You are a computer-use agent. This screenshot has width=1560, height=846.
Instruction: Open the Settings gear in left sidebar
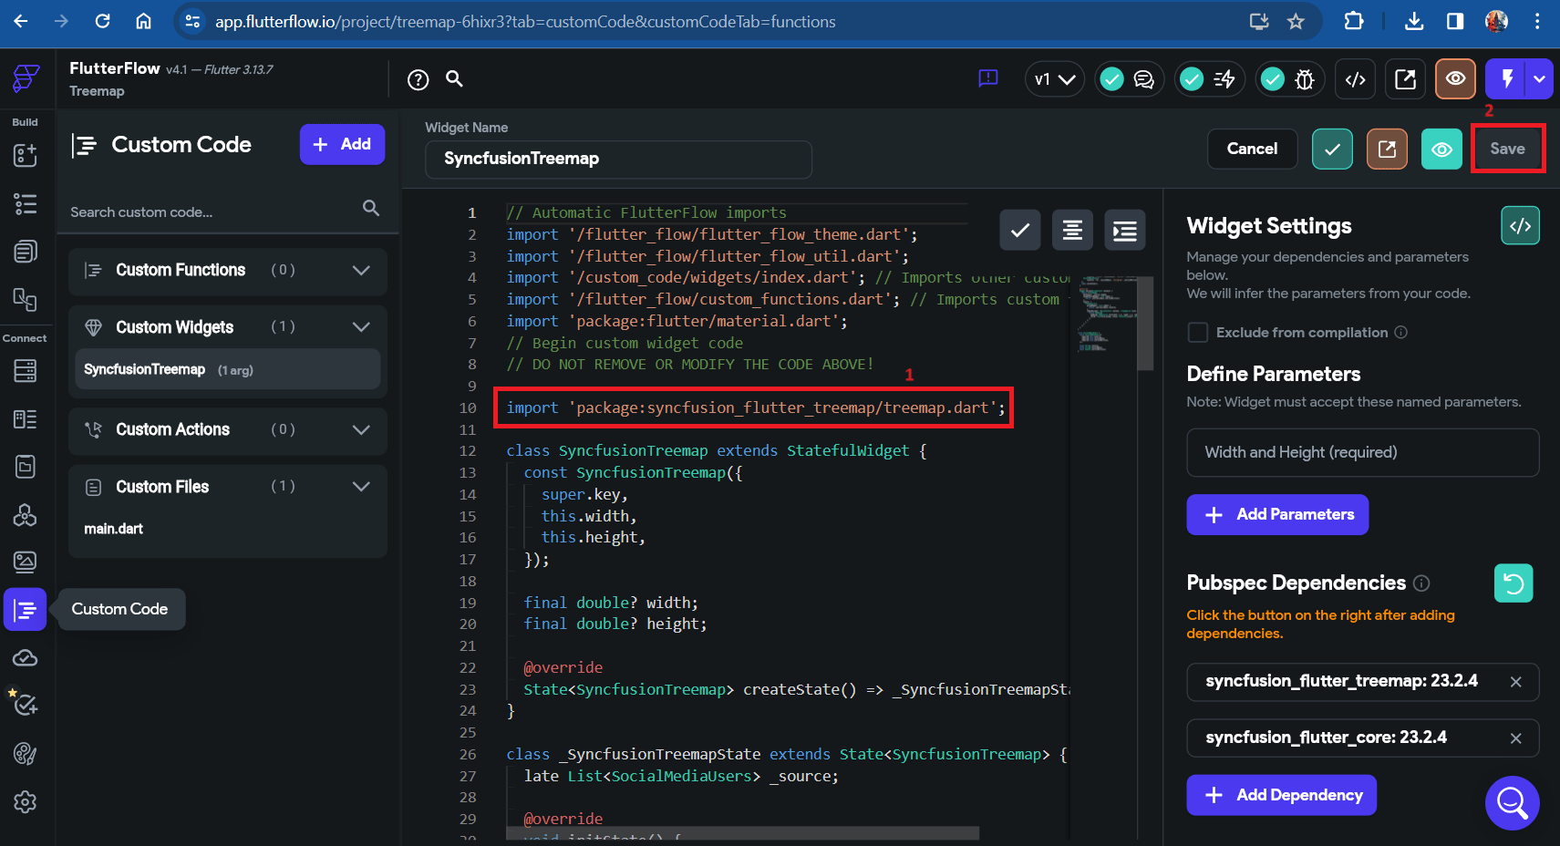[25, 802]
